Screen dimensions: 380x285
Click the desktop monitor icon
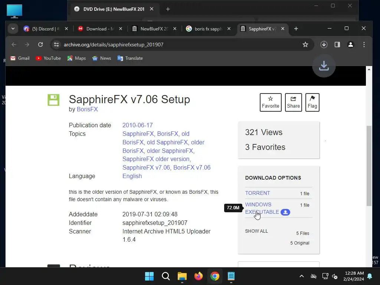[x=14, y=11]
